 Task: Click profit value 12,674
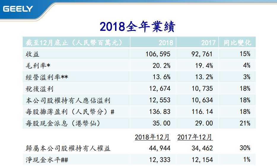pyautogui.click(x=160, y=89)
